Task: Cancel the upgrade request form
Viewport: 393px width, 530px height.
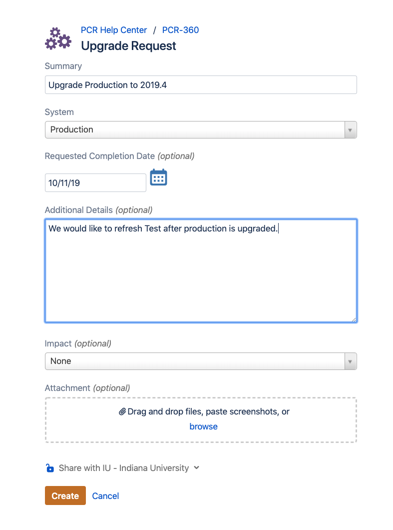Action: (x=105, y=496)
